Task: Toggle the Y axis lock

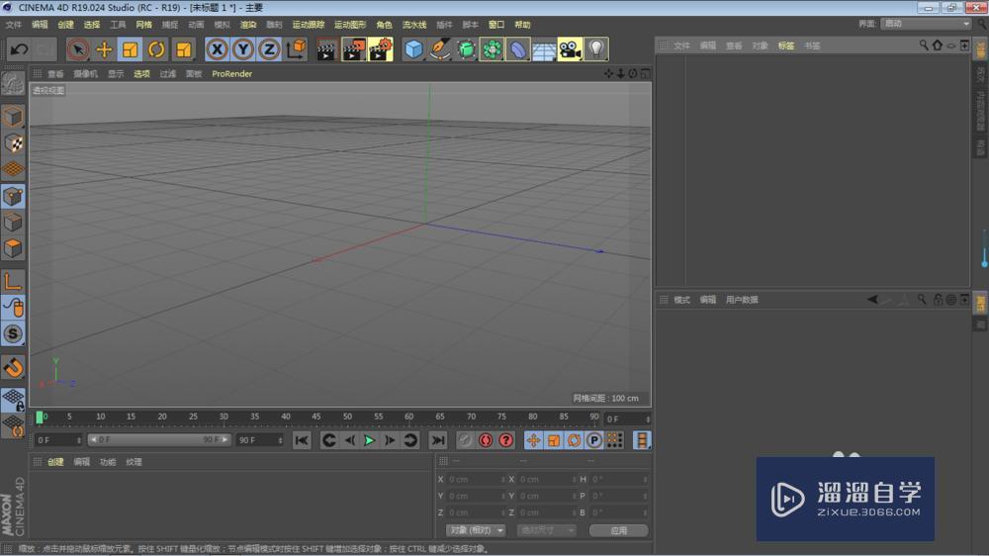Action: pos(242,49)
